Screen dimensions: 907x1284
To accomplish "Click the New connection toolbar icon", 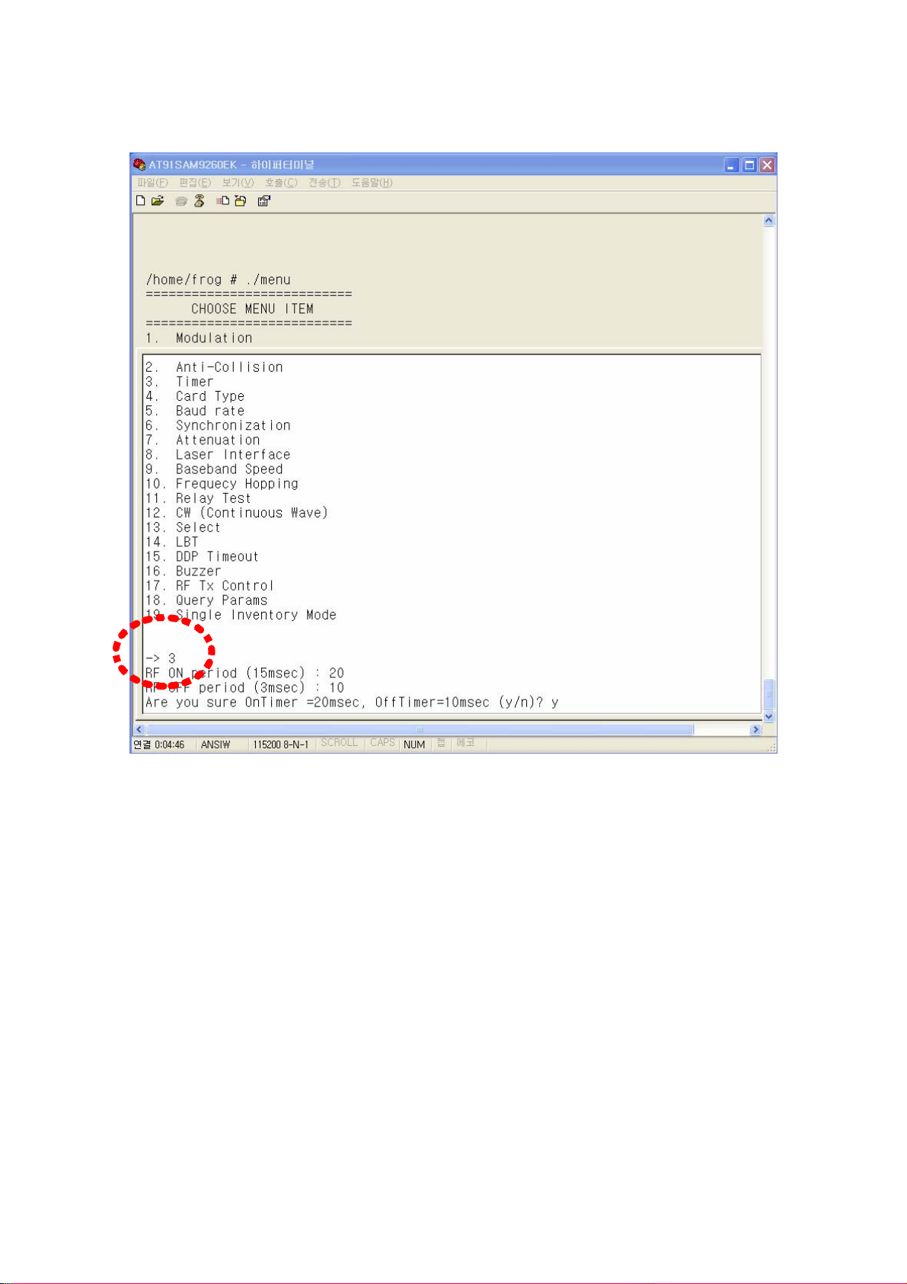I will coord(141,201).
